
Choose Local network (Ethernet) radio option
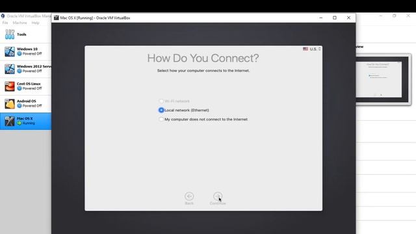click(x=161, y=110)
